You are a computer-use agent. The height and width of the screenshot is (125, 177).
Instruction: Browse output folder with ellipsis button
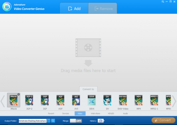[49, 121]
